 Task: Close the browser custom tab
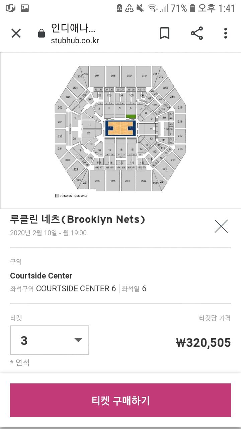click(16, 33)
